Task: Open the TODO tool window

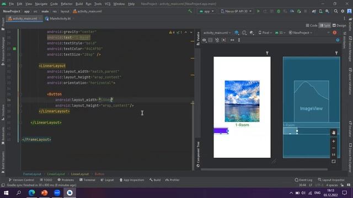Action: point(46,180)
